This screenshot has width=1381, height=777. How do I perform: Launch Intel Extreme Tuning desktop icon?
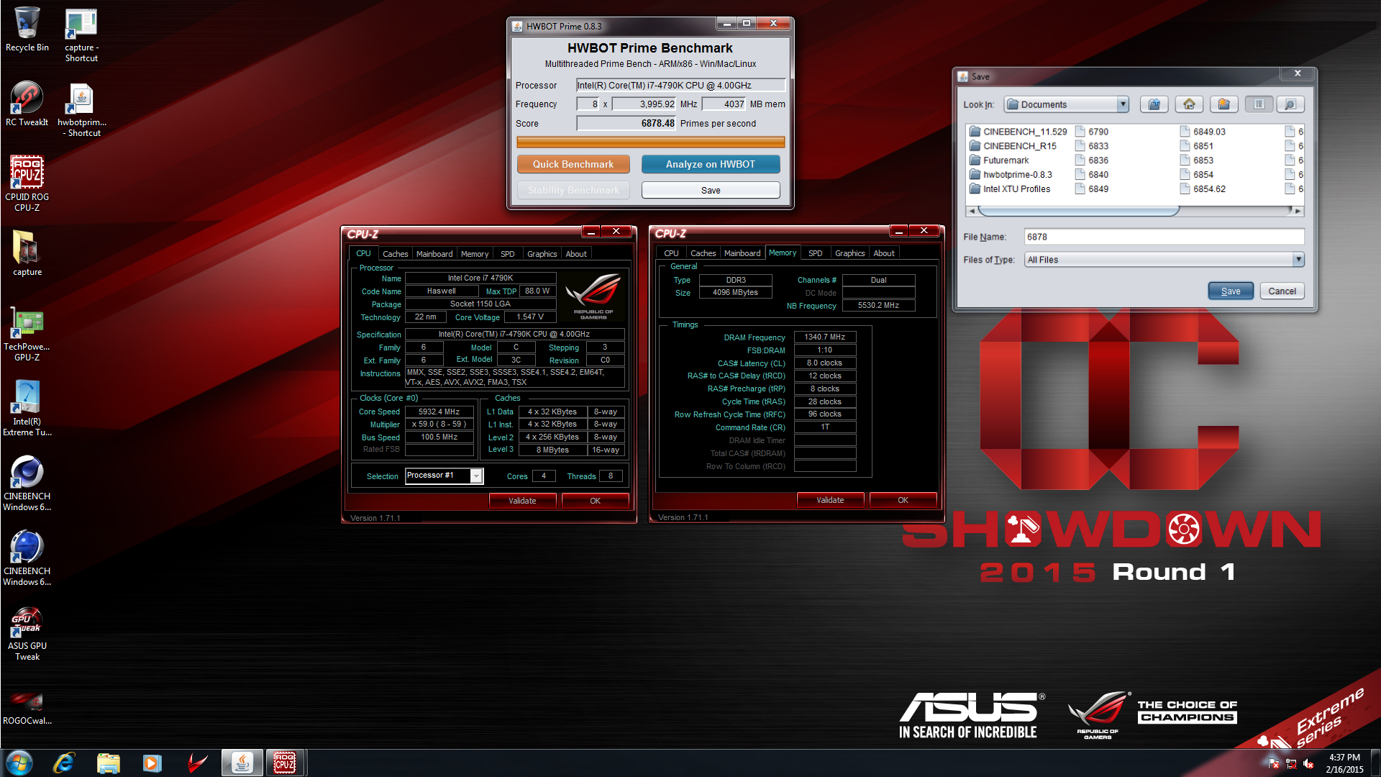pyautogui.click(x=27, y=409)
